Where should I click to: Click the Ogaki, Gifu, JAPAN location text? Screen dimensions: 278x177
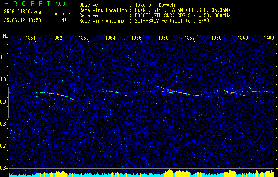pyautogui.click(x=183, y=10)
